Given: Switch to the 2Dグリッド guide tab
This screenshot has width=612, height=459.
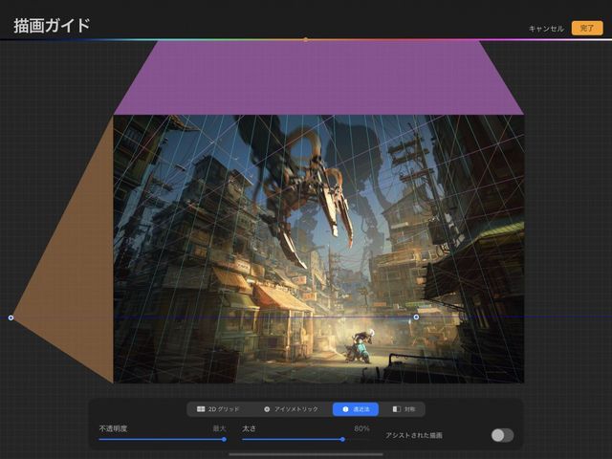Looking at the screenshot, I should click(218, 409).
